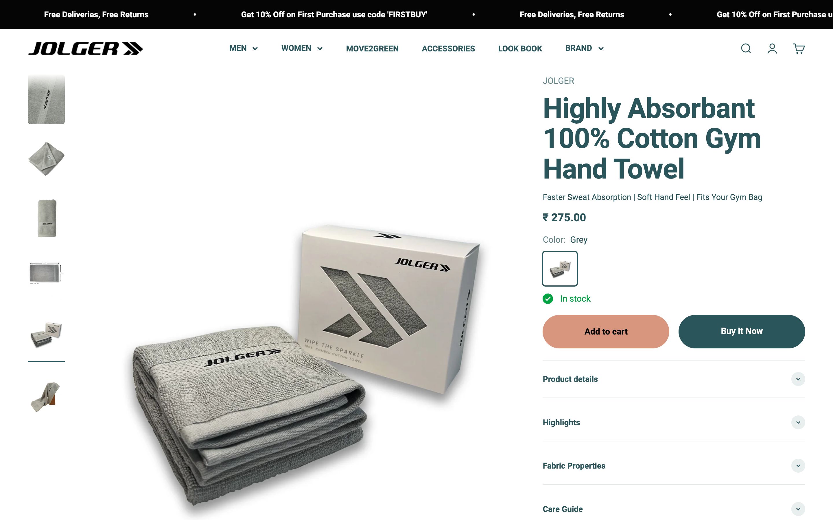Open the shopping cart icon
This screenshot has height=520, width=833.
click(799, 49)
